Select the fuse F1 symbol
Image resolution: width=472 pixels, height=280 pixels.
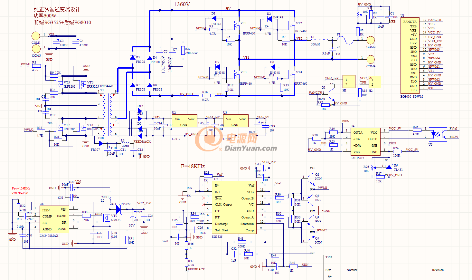click(x=345, y=40)
